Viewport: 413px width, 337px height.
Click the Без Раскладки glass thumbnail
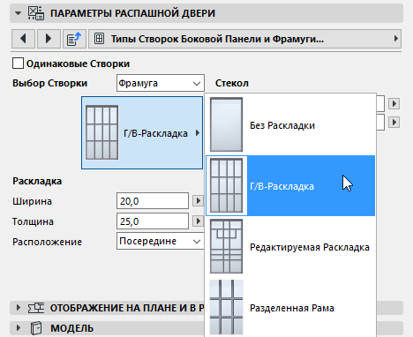pyautogui.click(x=226, y=124)
